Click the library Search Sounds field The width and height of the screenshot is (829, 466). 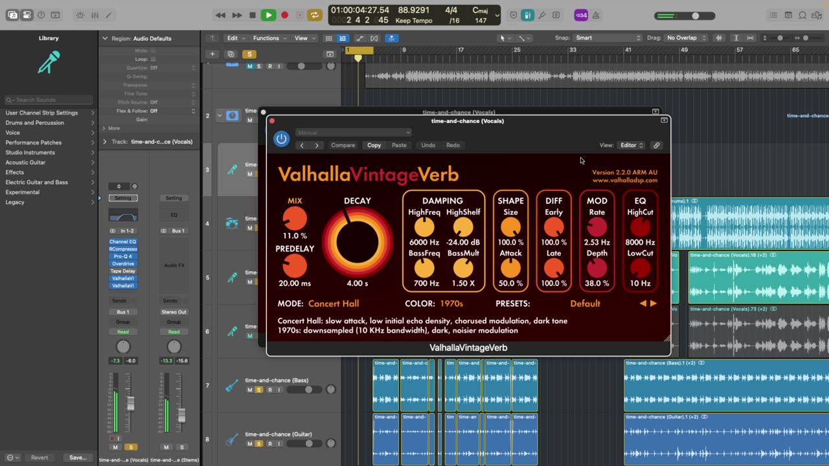click(x=49, y=100)
